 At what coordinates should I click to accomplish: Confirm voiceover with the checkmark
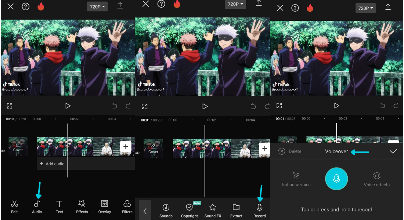click(x=393, y=151)
